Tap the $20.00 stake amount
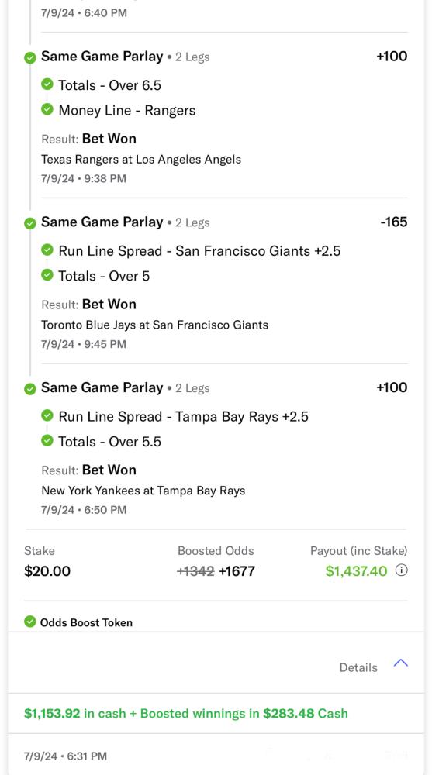This screenshot has height=775, width=432. point(47,571)
